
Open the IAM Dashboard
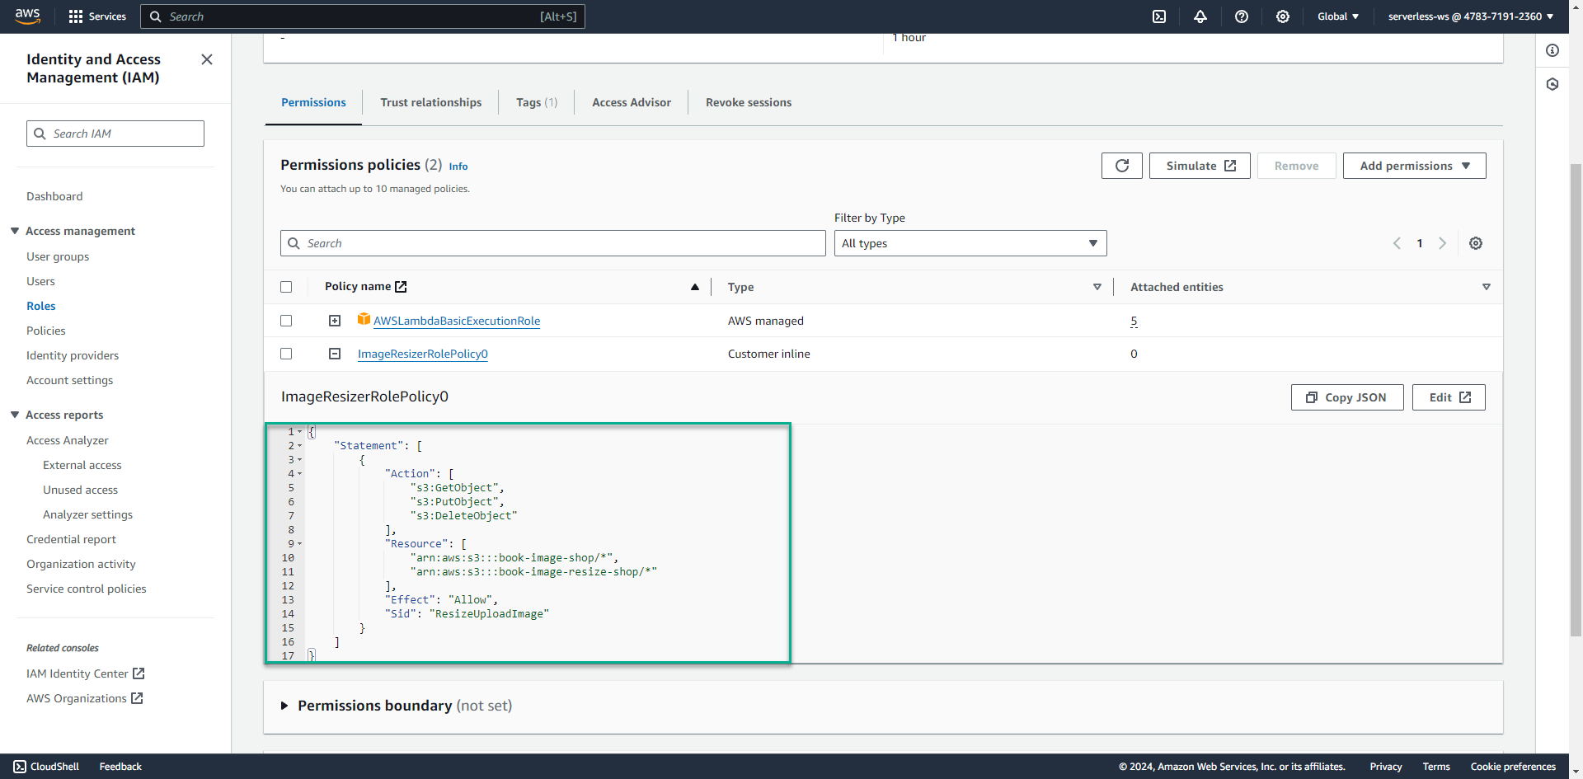(x=54, y=196)
